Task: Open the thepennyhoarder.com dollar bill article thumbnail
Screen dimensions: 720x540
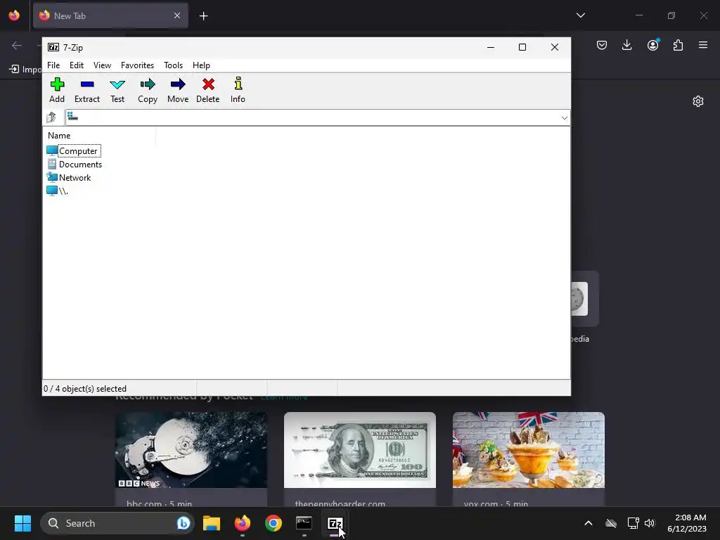Action: (x=360, y=450)
